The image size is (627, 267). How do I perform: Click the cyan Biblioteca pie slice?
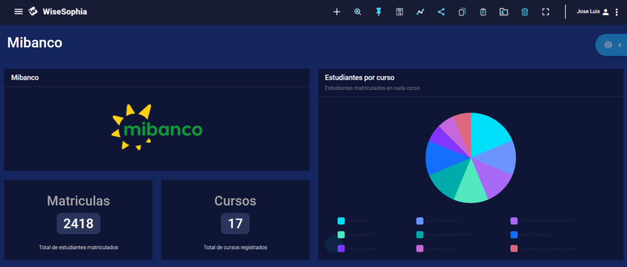[x=489, y=135]
